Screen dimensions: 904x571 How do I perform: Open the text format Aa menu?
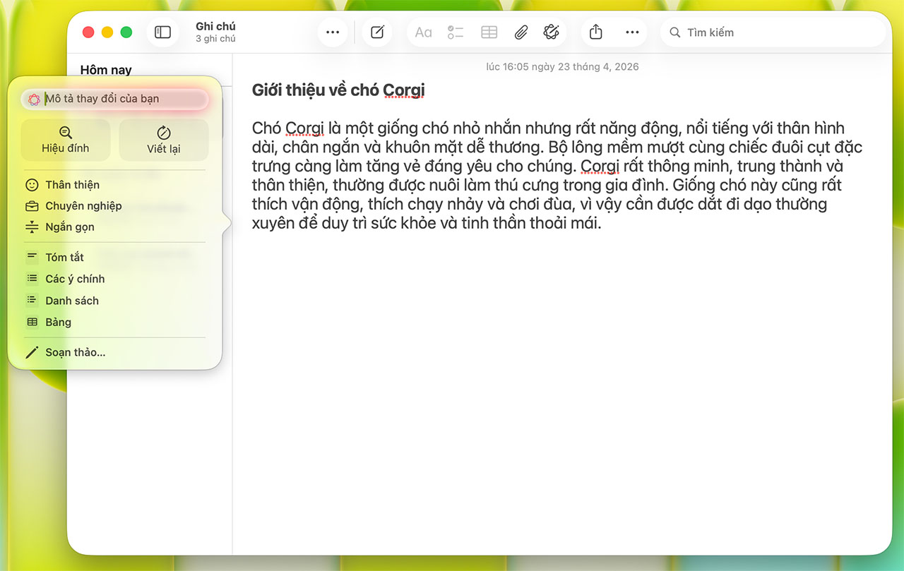(x=423, y=32)
